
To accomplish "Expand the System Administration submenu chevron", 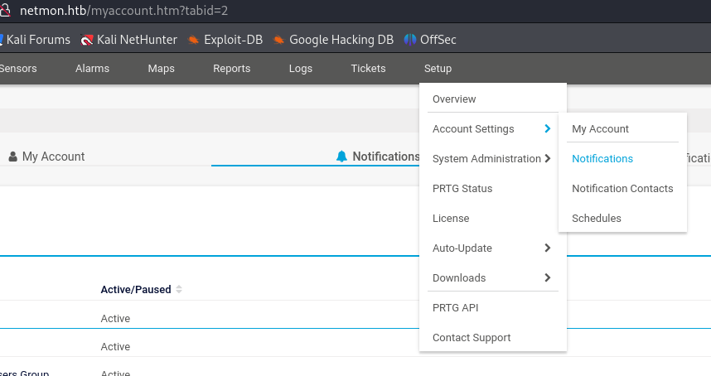I will (x=547, y=158).
